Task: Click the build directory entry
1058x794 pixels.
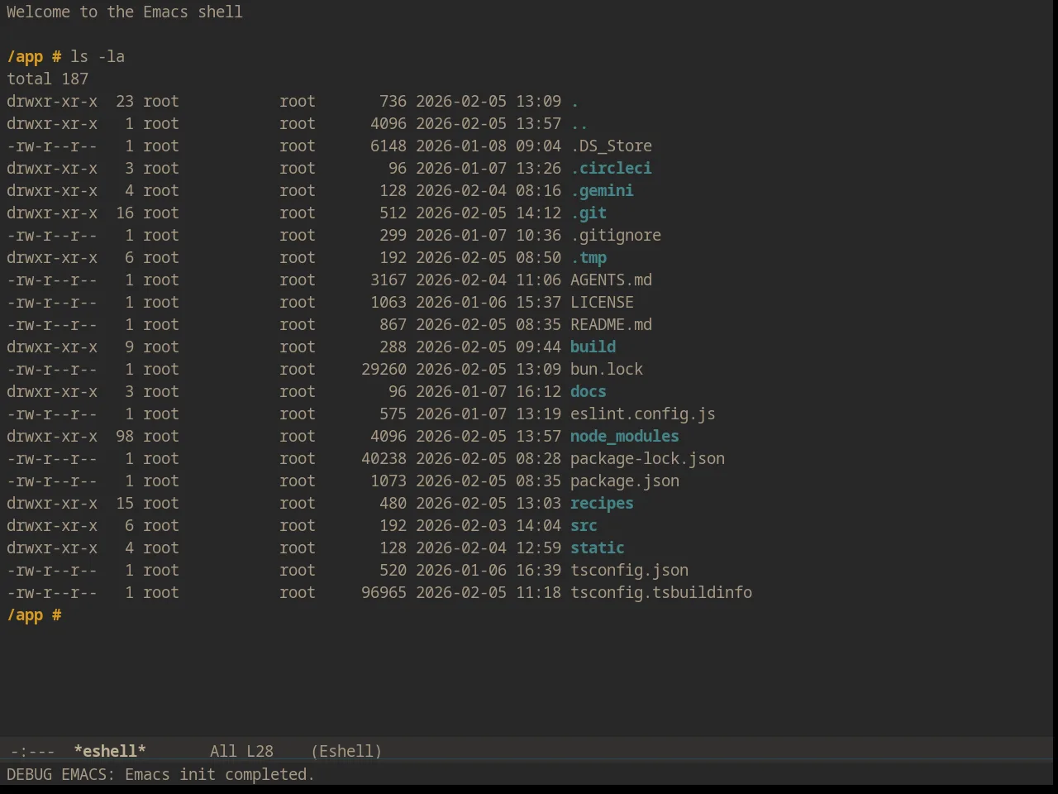Action: click(593, 347)
